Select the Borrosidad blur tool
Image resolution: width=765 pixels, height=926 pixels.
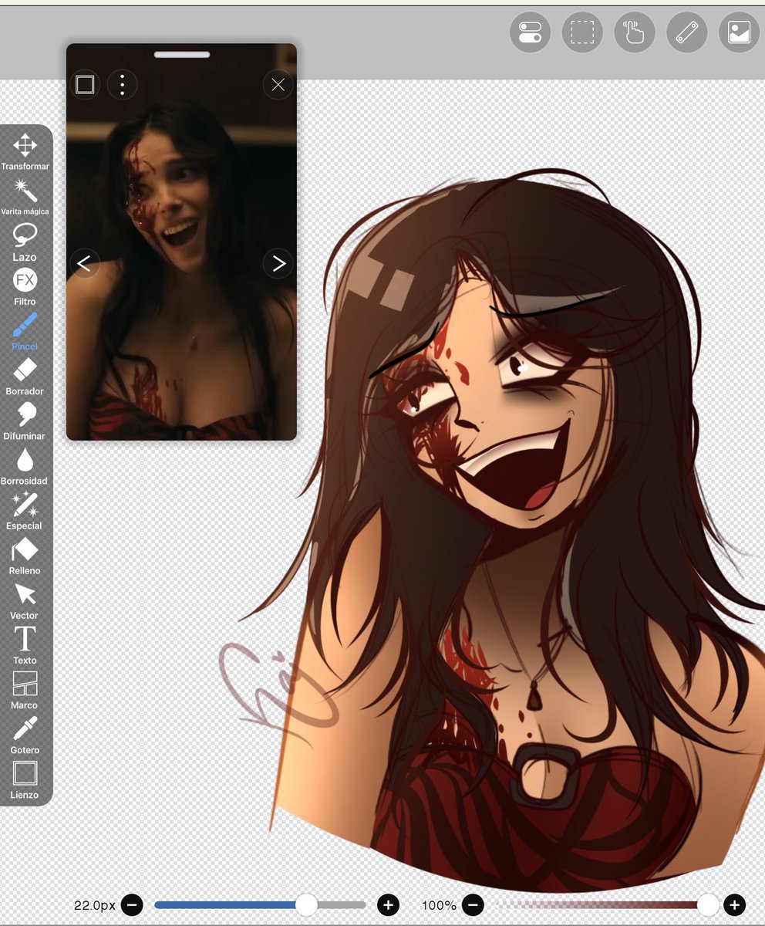25,465
